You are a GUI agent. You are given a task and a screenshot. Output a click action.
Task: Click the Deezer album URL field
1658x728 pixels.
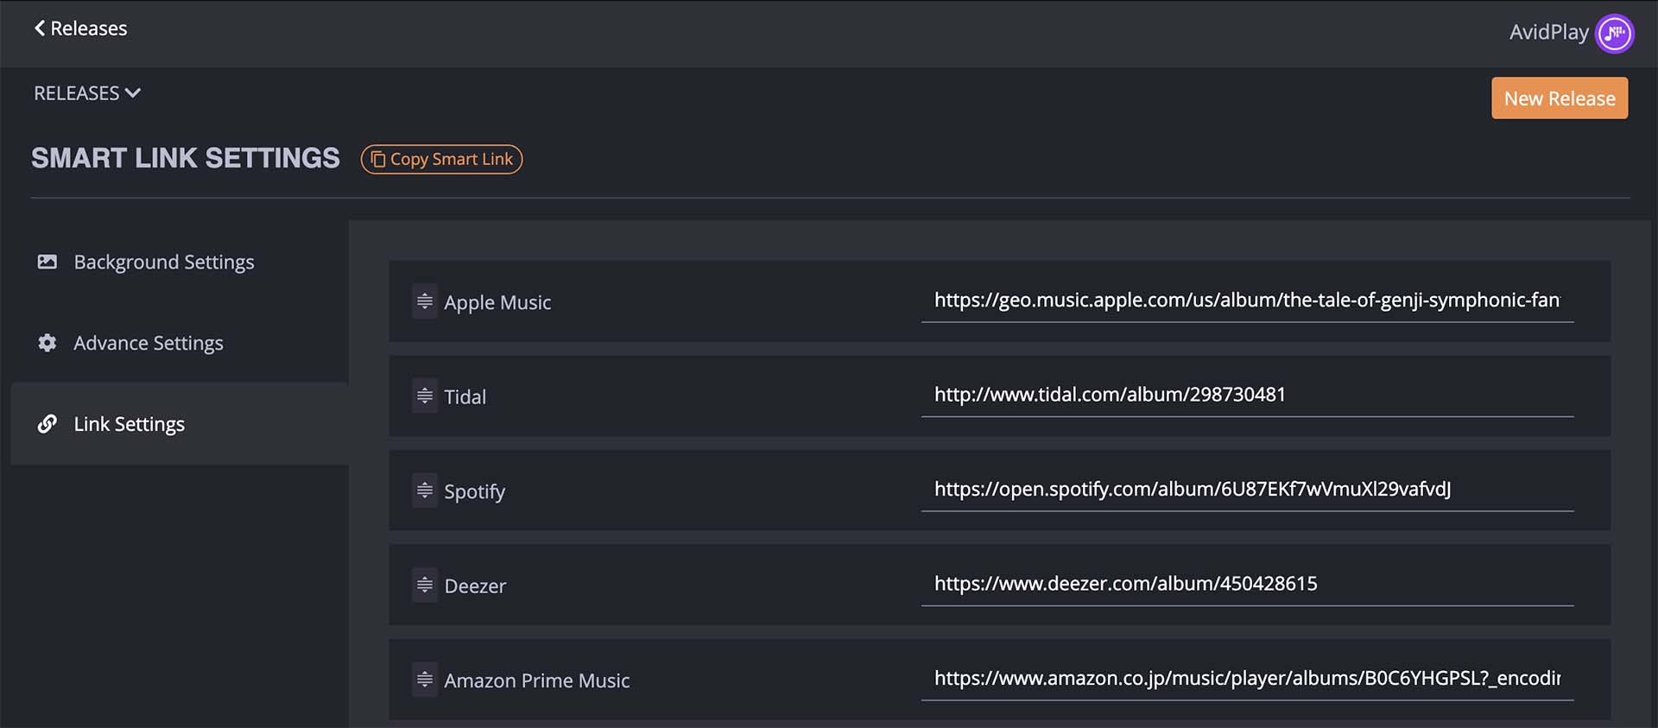click(1246, 584)
